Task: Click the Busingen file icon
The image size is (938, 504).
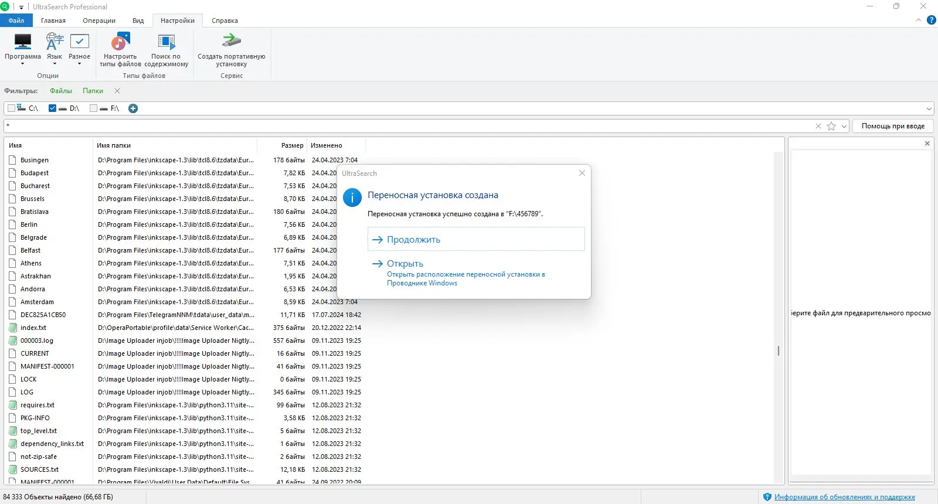Action: (13, 160)
